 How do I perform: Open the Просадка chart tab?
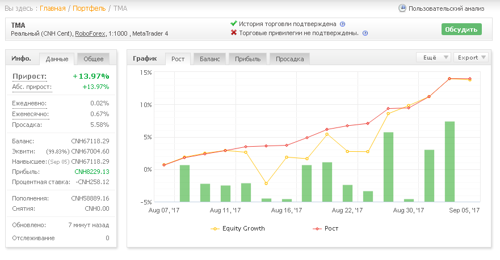(x=289, y=59)
